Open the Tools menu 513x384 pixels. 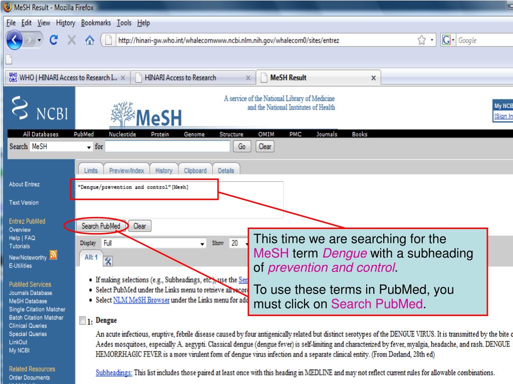click(124, 22)
